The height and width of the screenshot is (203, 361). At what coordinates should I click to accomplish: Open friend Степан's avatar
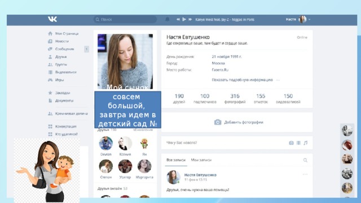pyautogui.click(x=106, y=166)
